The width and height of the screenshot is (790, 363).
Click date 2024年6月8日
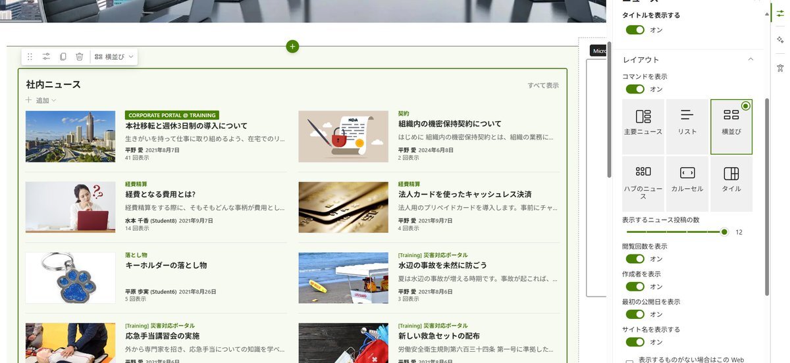click(x=436, y=150)
